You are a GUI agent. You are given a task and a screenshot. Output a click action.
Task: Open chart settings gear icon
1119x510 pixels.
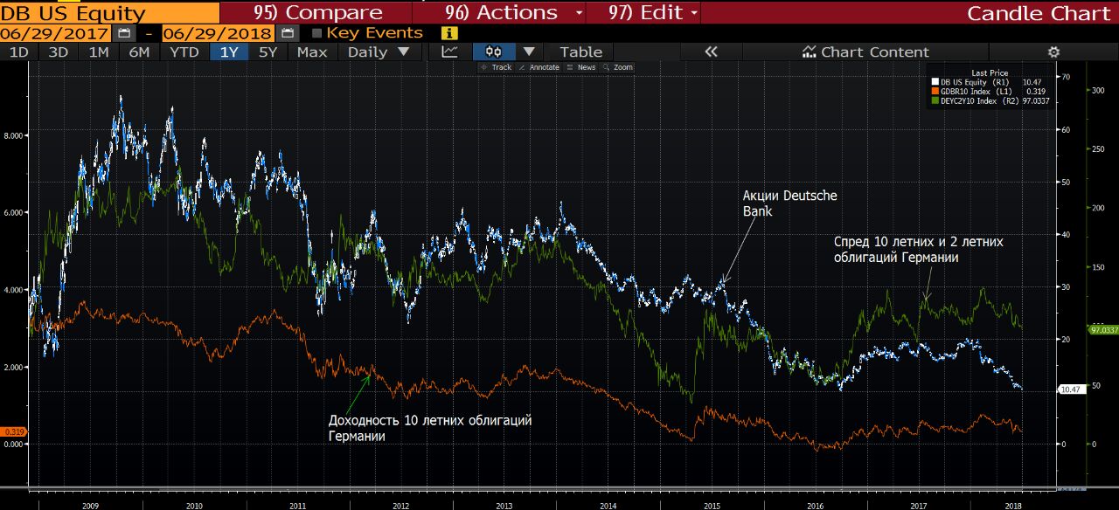coord(1053,52)
